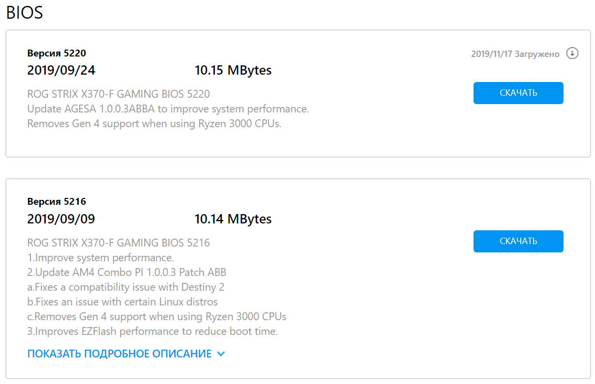Click the Destiny 2 compatibility fix line

point(126,287)
